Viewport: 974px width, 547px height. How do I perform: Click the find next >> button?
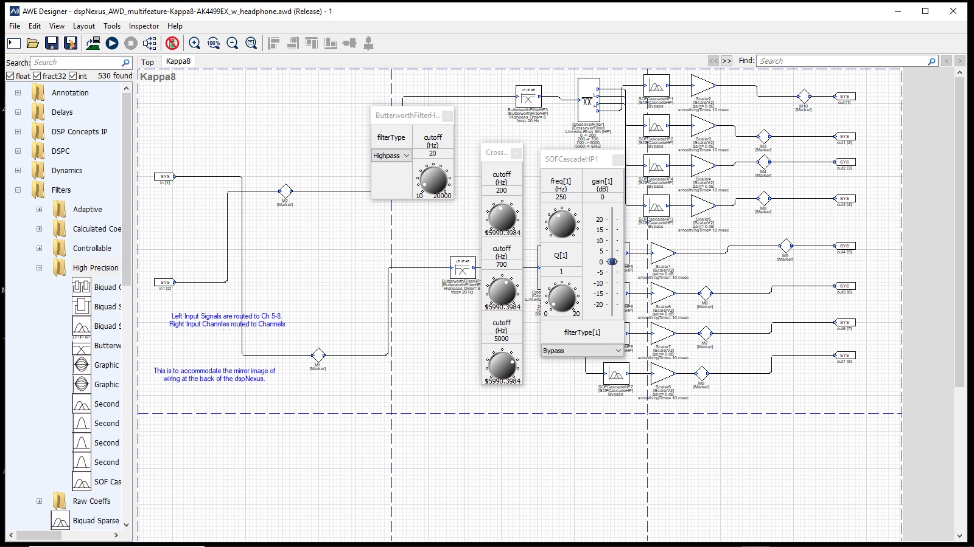(x=727, y=61)
